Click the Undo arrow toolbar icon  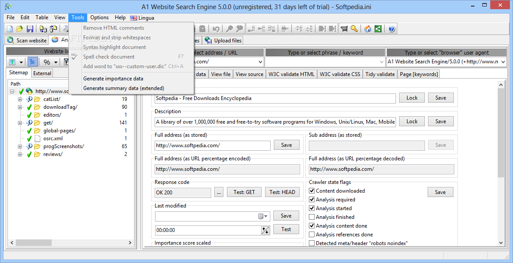point(216,29)
